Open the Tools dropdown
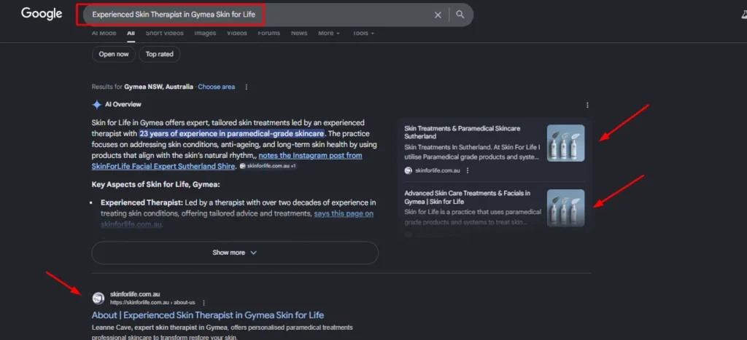The height and width of the screenshot is (340, 747). (x=363, y=33)
